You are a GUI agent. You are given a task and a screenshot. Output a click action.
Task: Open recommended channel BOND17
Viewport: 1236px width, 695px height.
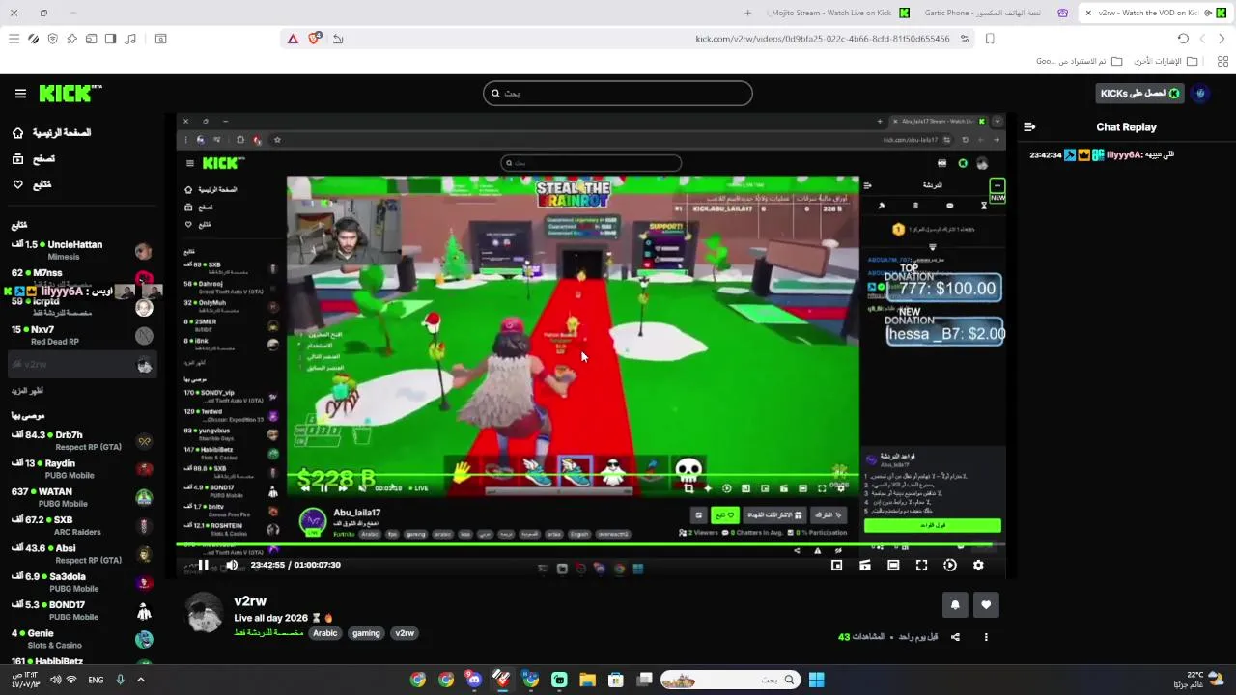(x=82, y=610)
